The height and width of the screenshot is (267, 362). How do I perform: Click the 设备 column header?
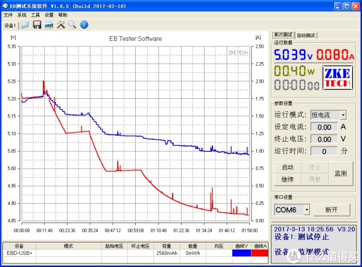19,246
